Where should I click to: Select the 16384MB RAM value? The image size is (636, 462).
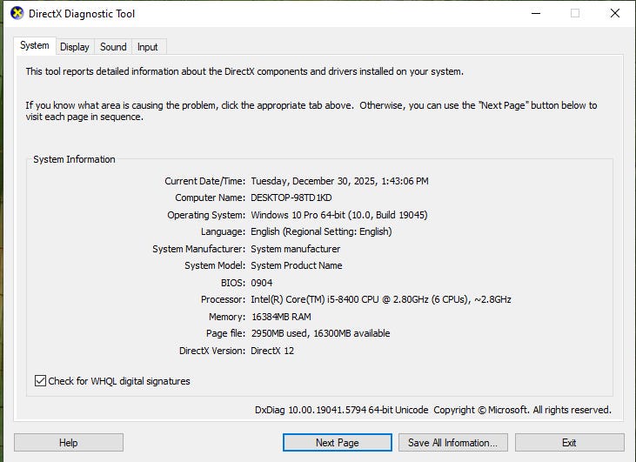tap(281, 317)
